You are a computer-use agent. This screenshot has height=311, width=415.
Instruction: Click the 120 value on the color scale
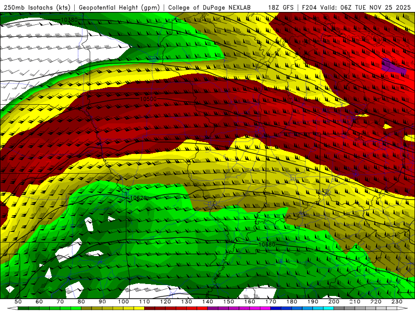[165, 302]
